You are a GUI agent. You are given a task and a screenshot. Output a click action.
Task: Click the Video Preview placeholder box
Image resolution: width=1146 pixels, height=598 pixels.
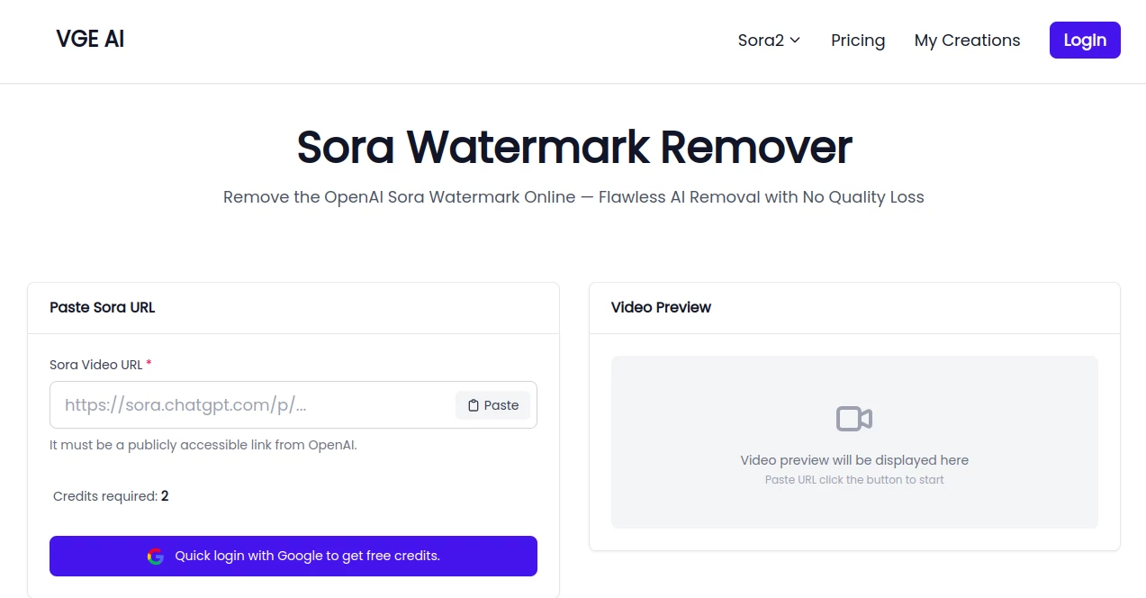click(x=853, y=441)
